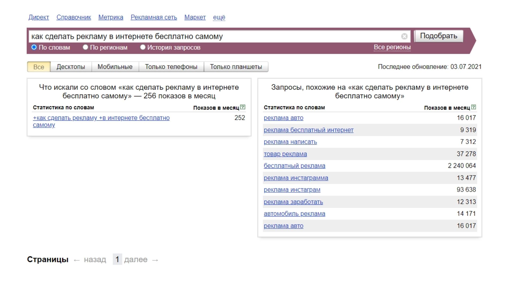Image resolution: width=514 pixels, height=289 pixels.
Task: Select the 'По словам' radio button
Action: 34,47
